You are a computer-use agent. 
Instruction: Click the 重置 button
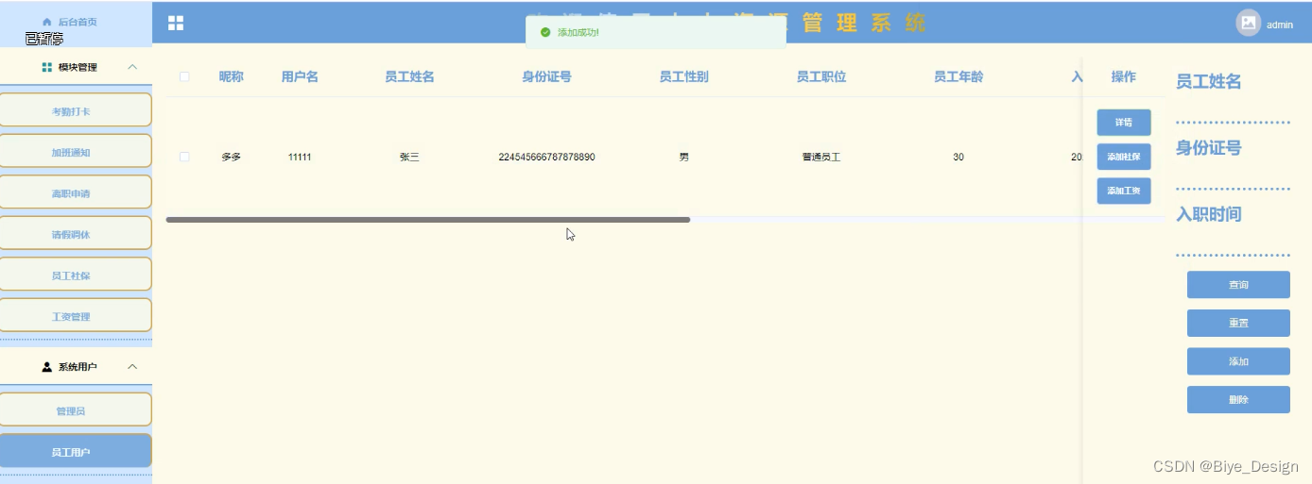[1238, 323]
